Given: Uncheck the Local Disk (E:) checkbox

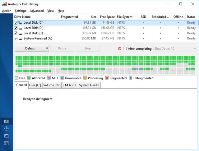Looking at the screenshot, I should (x=16, y=33).
